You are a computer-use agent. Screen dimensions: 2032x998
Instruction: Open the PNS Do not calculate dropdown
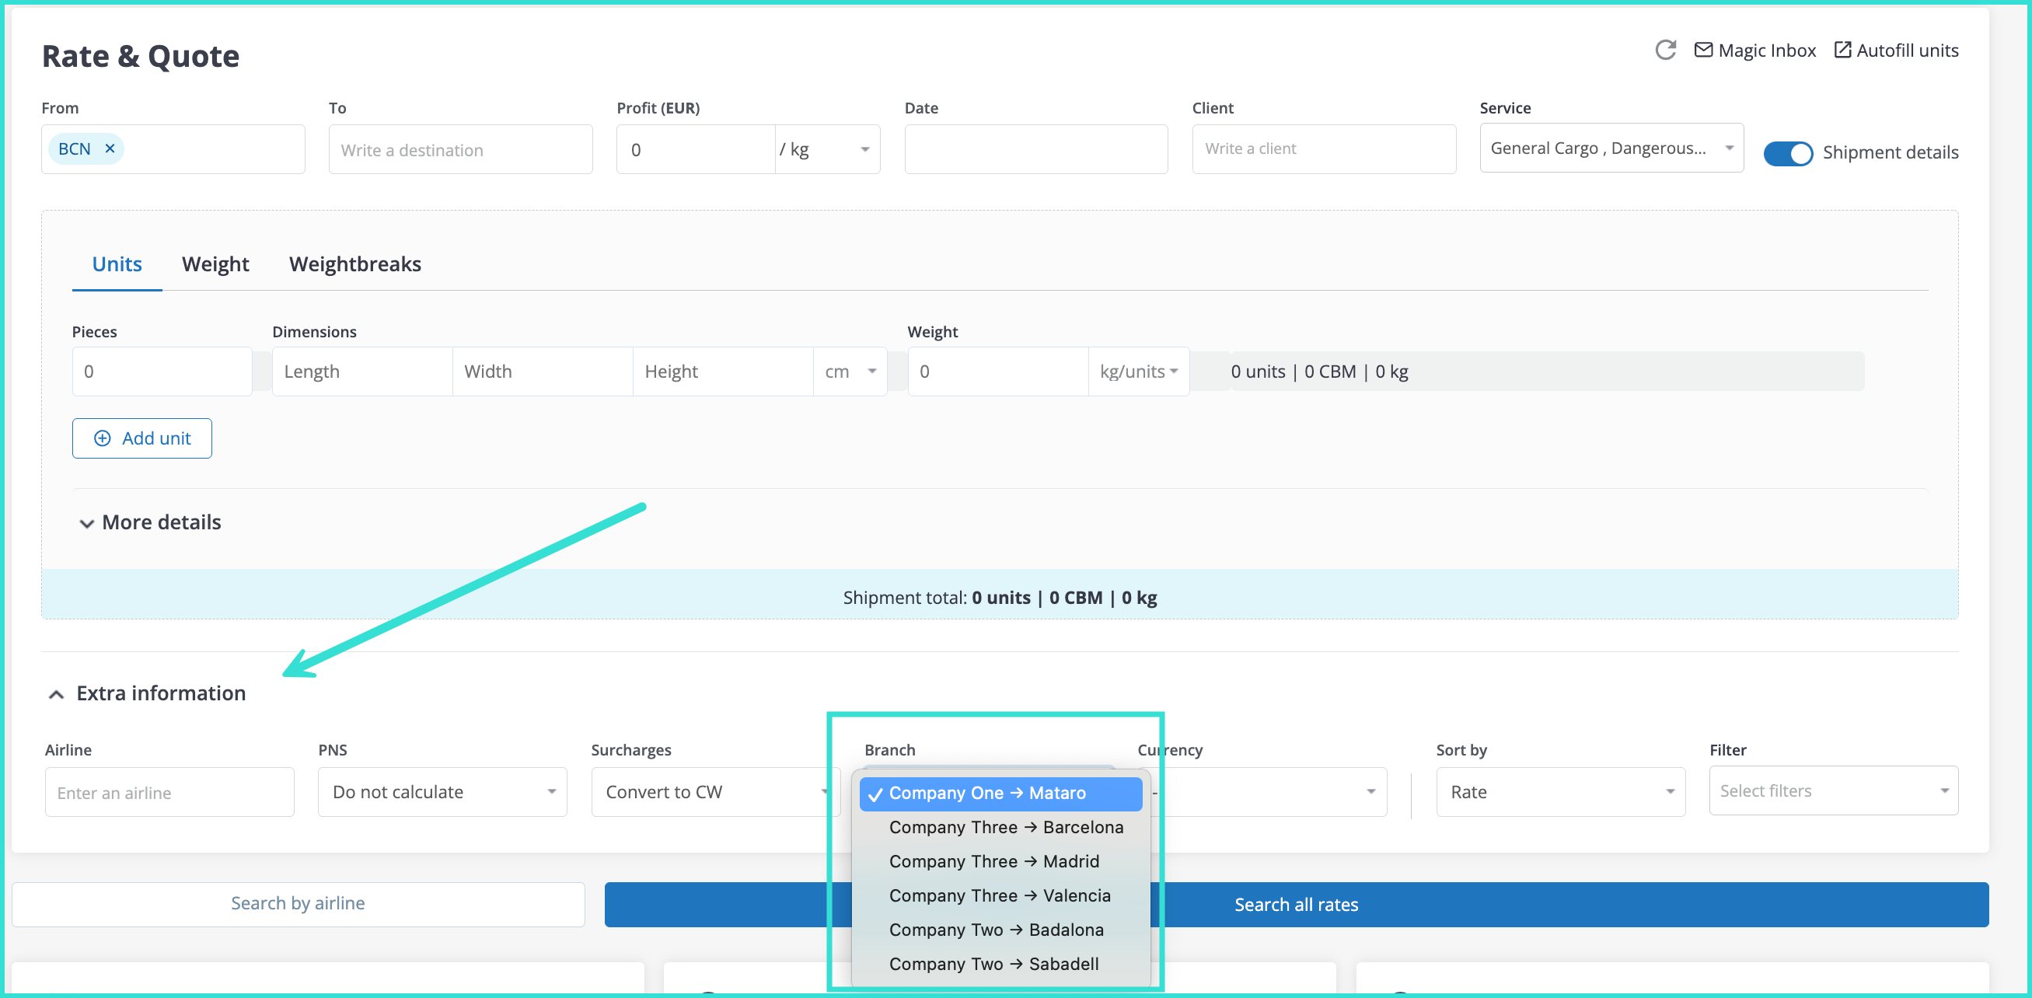pyautogui.click(x=442, y=791)
